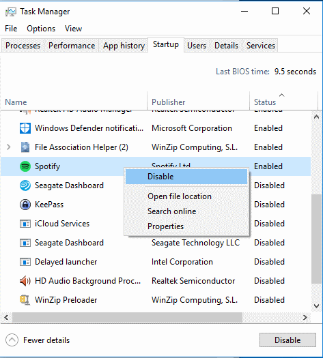Click the Delayed launcher row icon
This screenshot has width=323, height=358.
25,262
